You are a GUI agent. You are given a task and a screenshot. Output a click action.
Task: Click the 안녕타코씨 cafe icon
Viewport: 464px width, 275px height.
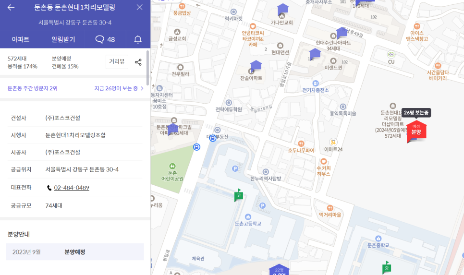[253, 26]
